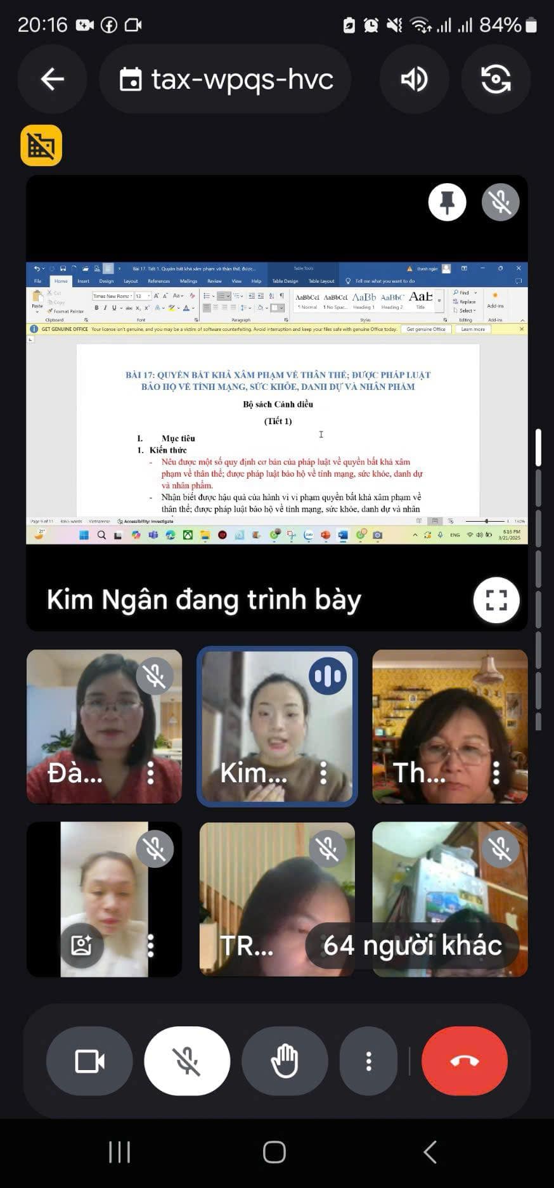Tap the yellow effects-disabled badge icon
The image size is (554, 1188).
(x=41, y=145)
